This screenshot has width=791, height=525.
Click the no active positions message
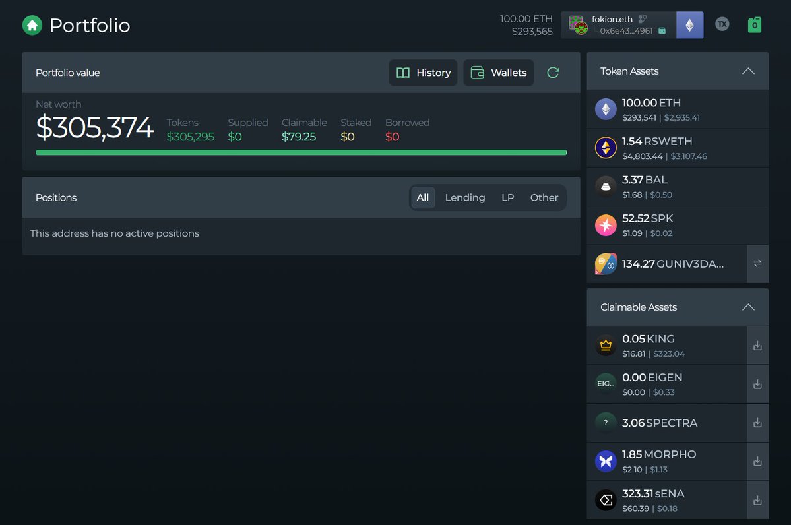[115, 233]
